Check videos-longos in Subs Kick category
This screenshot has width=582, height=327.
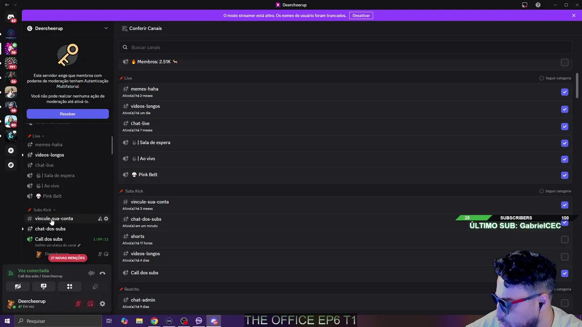565,257
